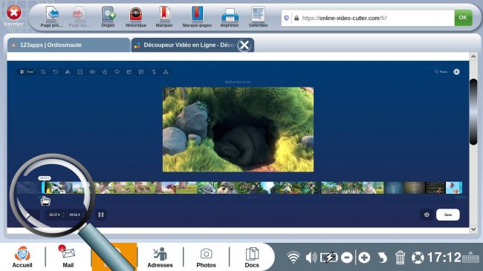Screen dimensions: 483x271
Task: Open the export settings gear
Action: (x=427, y=215)
